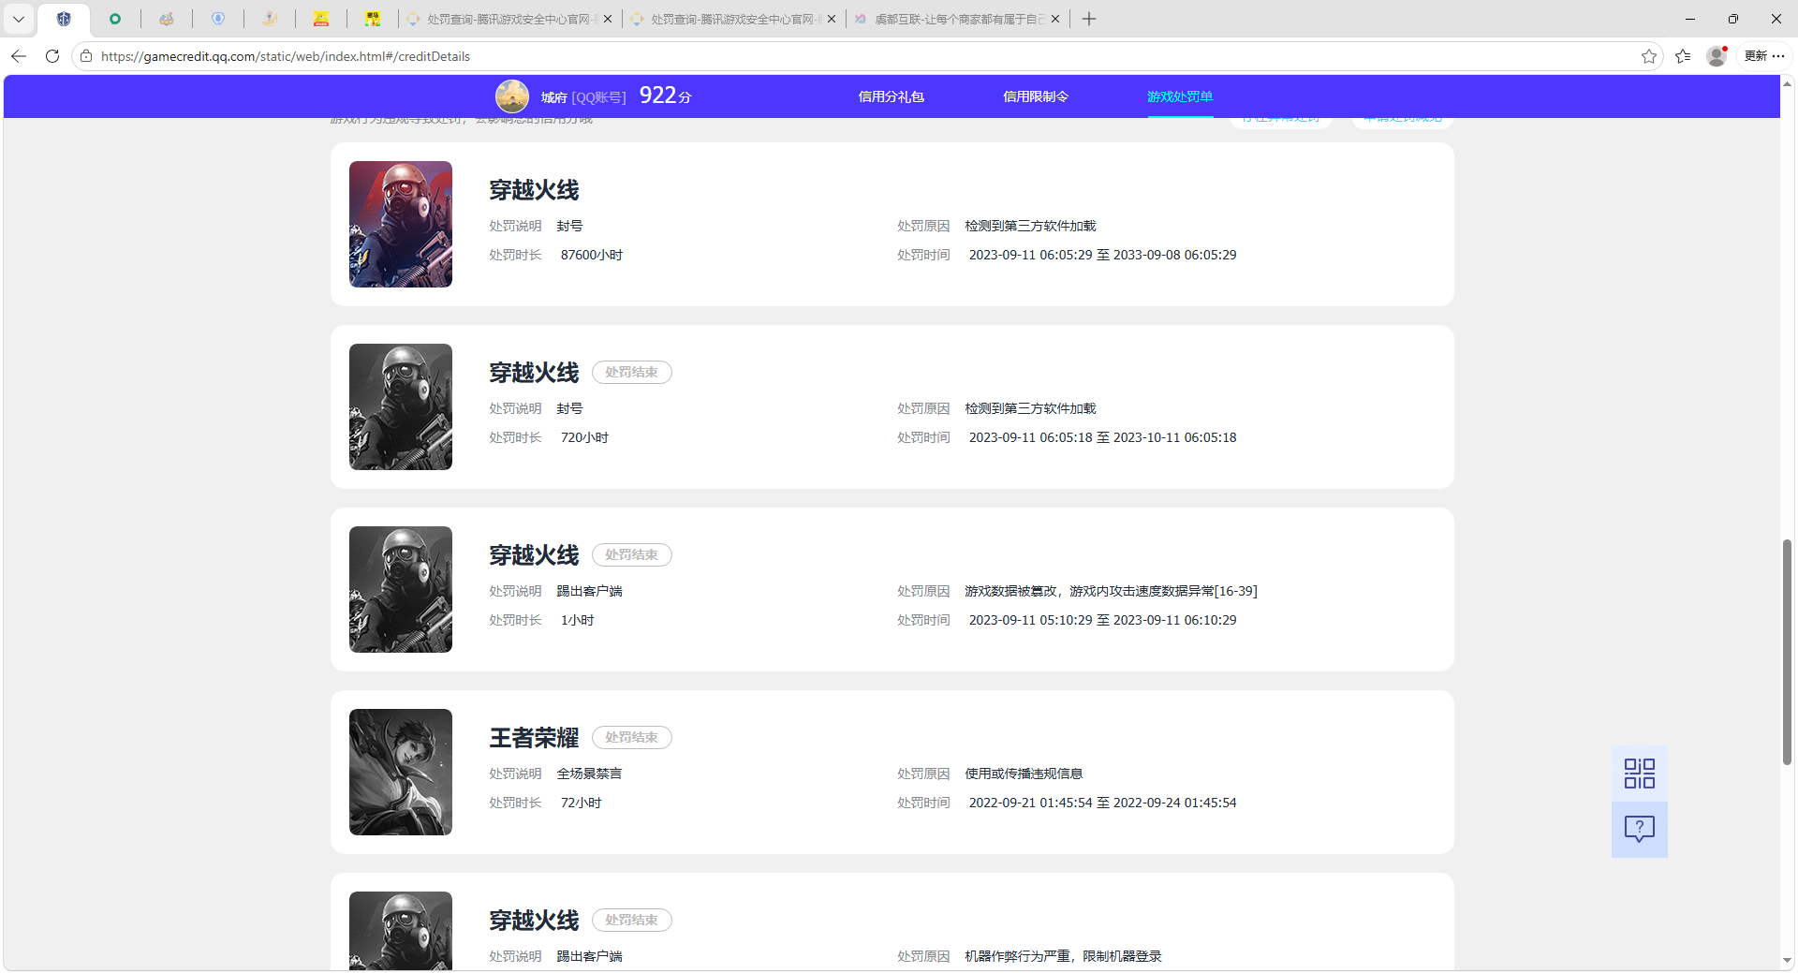Click 处罚结束 badge in the 机器作弊 card

[632, 920]
